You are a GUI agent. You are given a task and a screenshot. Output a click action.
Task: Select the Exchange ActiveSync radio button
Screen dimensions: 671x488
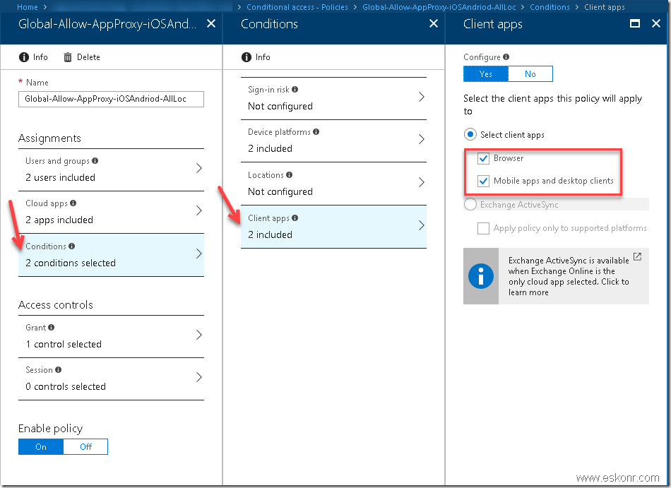click(470, 204)
